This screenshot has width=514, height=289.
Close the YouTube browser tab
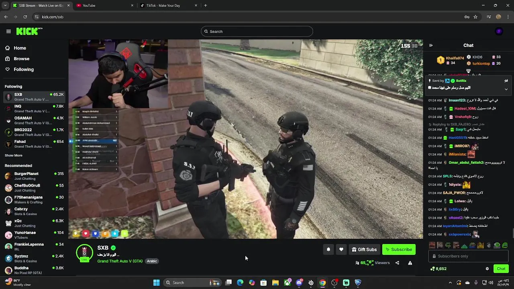(x=132, y=6)
